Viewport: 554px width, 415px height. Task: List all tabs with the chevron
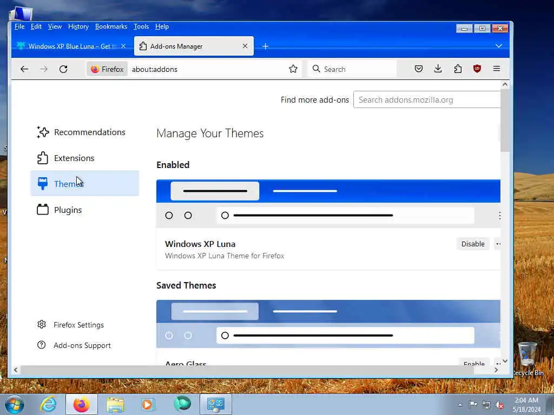(x=498, y=46)
